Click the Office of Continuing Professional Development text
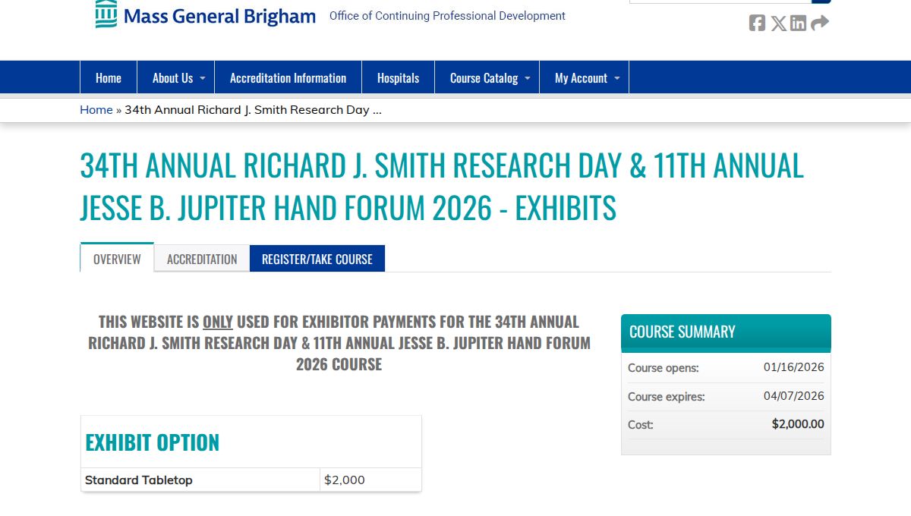911x516 pixels. point(447,15)
